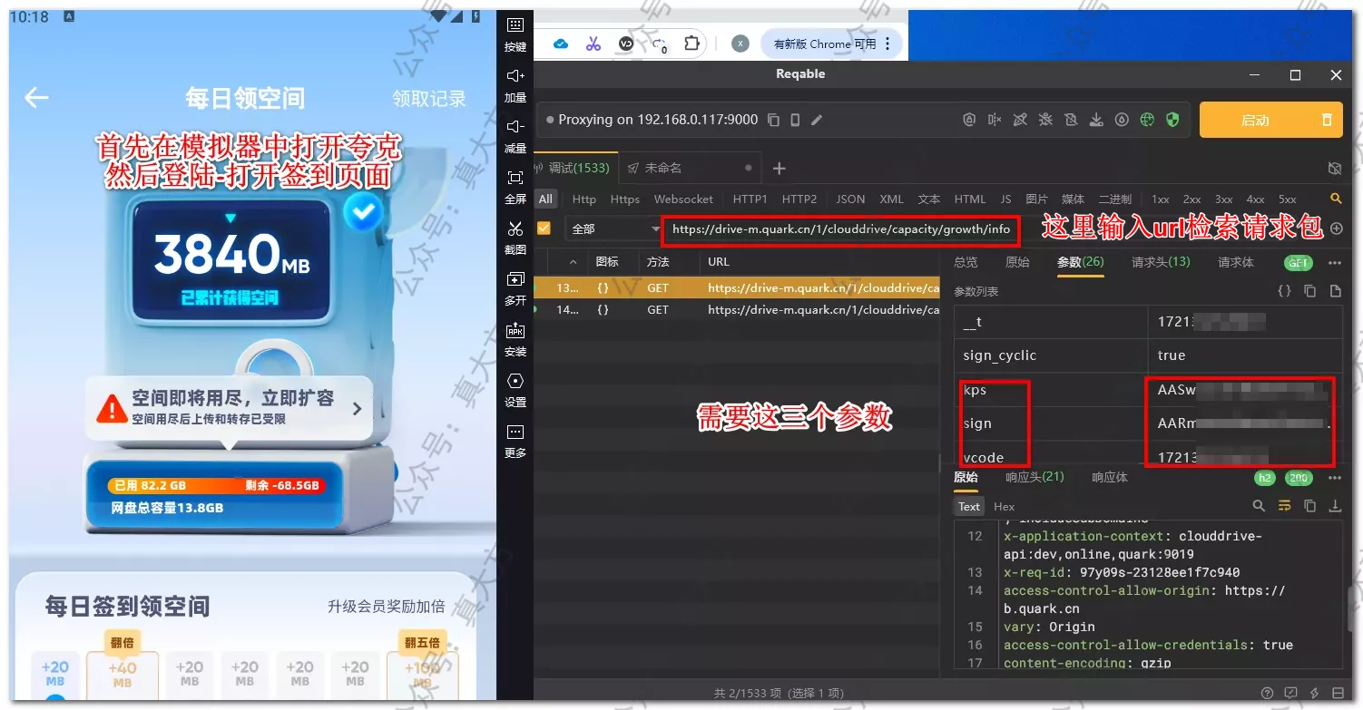Download the response raw content
The width and height of the screenshot is (1363, 710).
point(1335,506)
